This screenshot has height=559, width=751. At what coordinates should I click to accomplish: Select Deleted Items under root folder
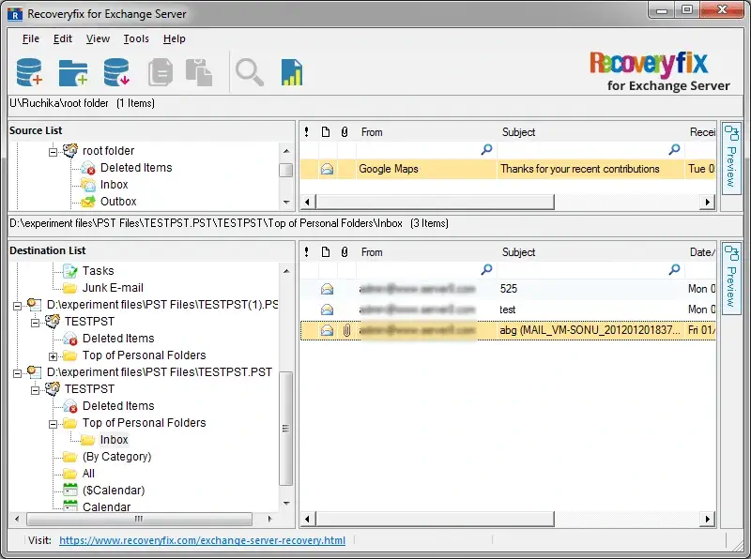tap(136, 168)
